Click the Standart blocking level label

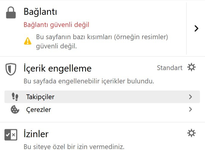tap(170, 68)
